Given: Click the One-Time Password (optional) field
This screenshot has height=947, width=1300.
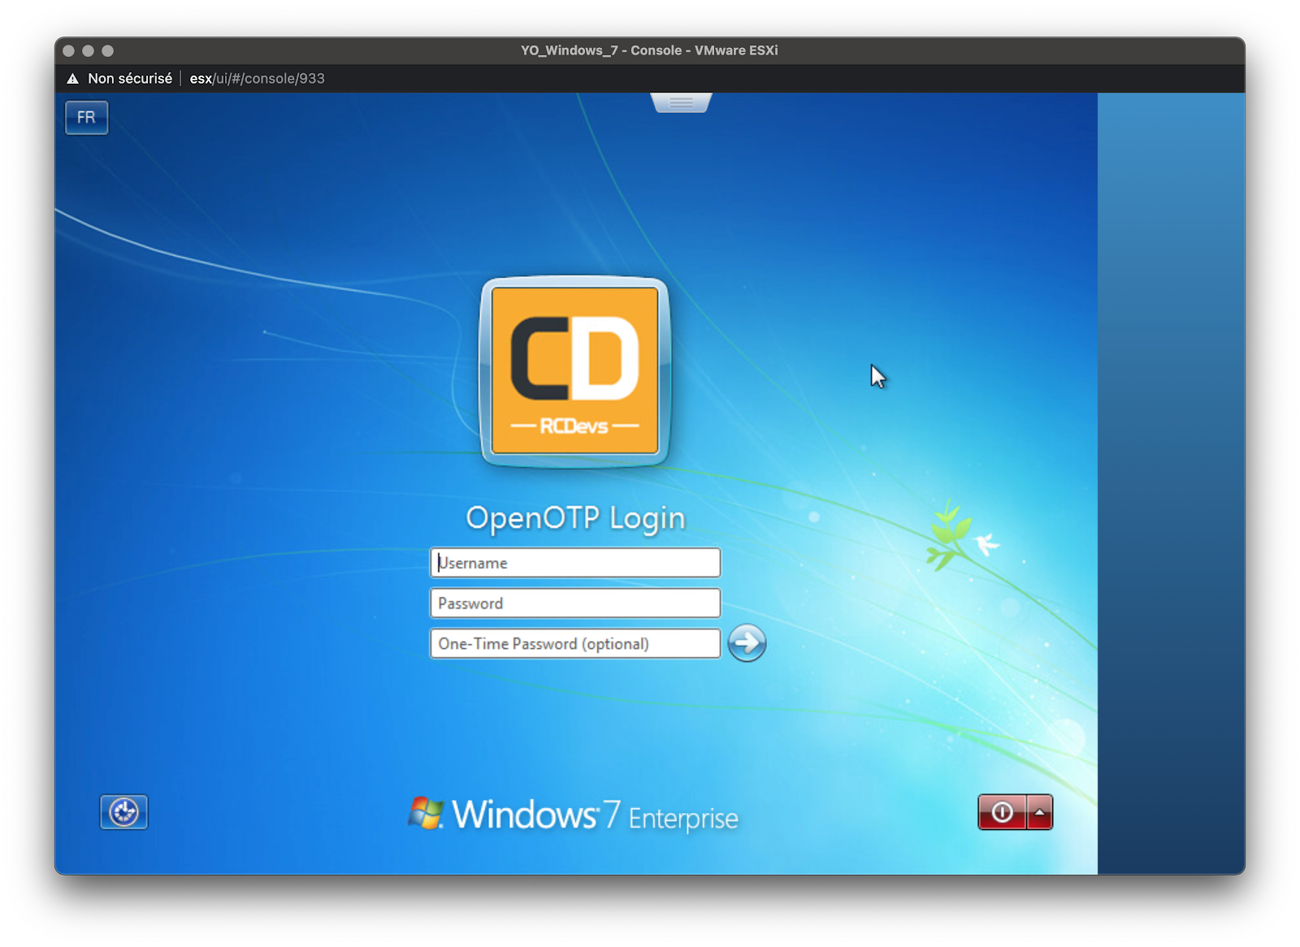Looking at the screenshot, I should pyautogui.click(x=575, y=644).
